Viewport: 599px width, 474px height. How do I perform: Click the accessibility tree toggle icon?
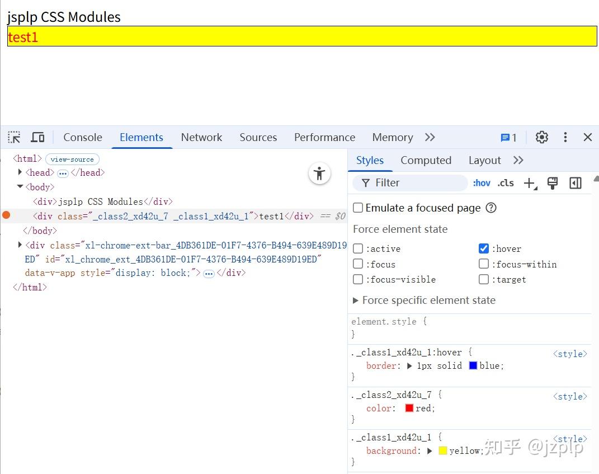(x=319, y=173)
